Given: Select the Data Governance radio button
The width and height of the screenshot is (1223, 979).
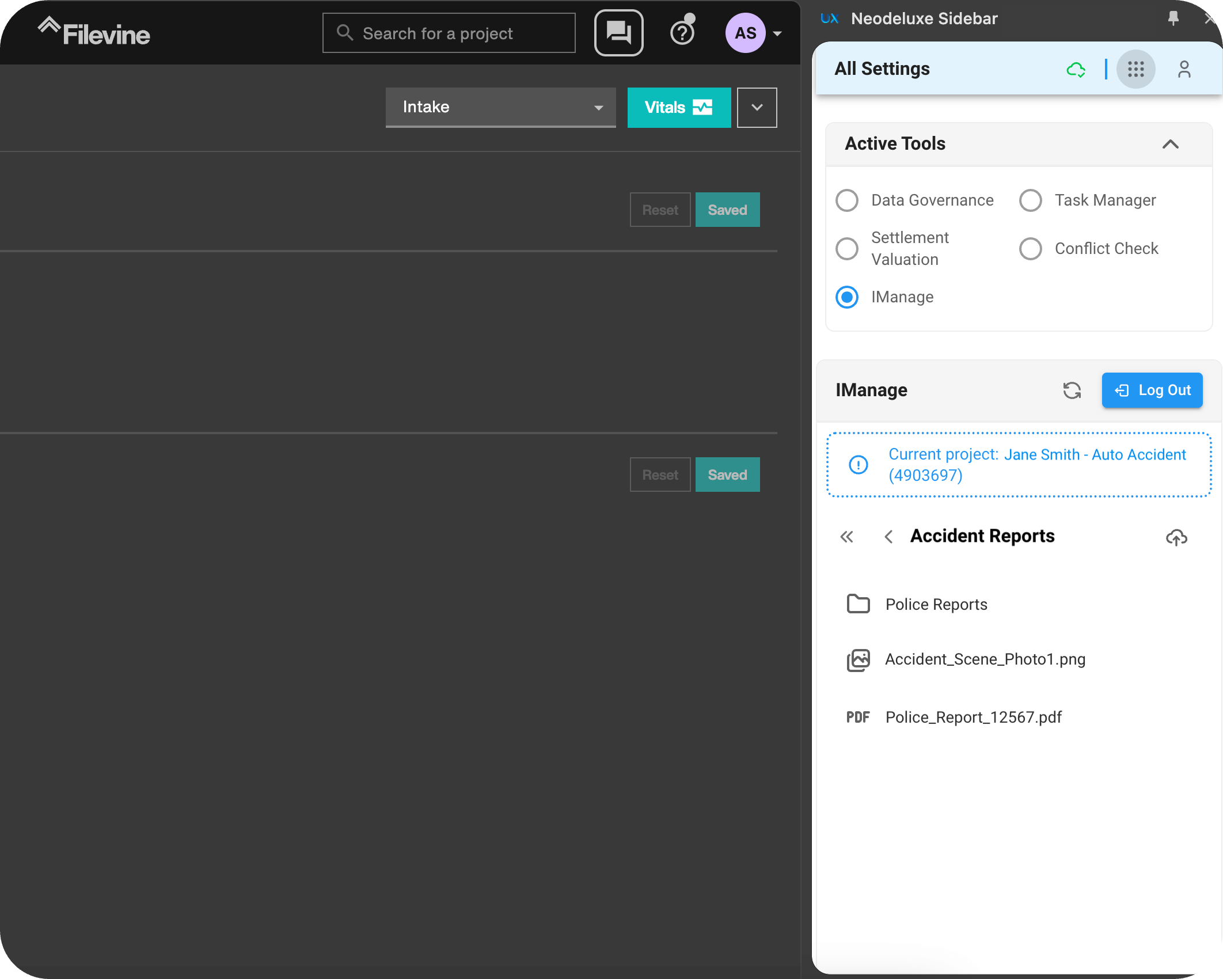Looking at the screenshot, I should click(847, 200).
